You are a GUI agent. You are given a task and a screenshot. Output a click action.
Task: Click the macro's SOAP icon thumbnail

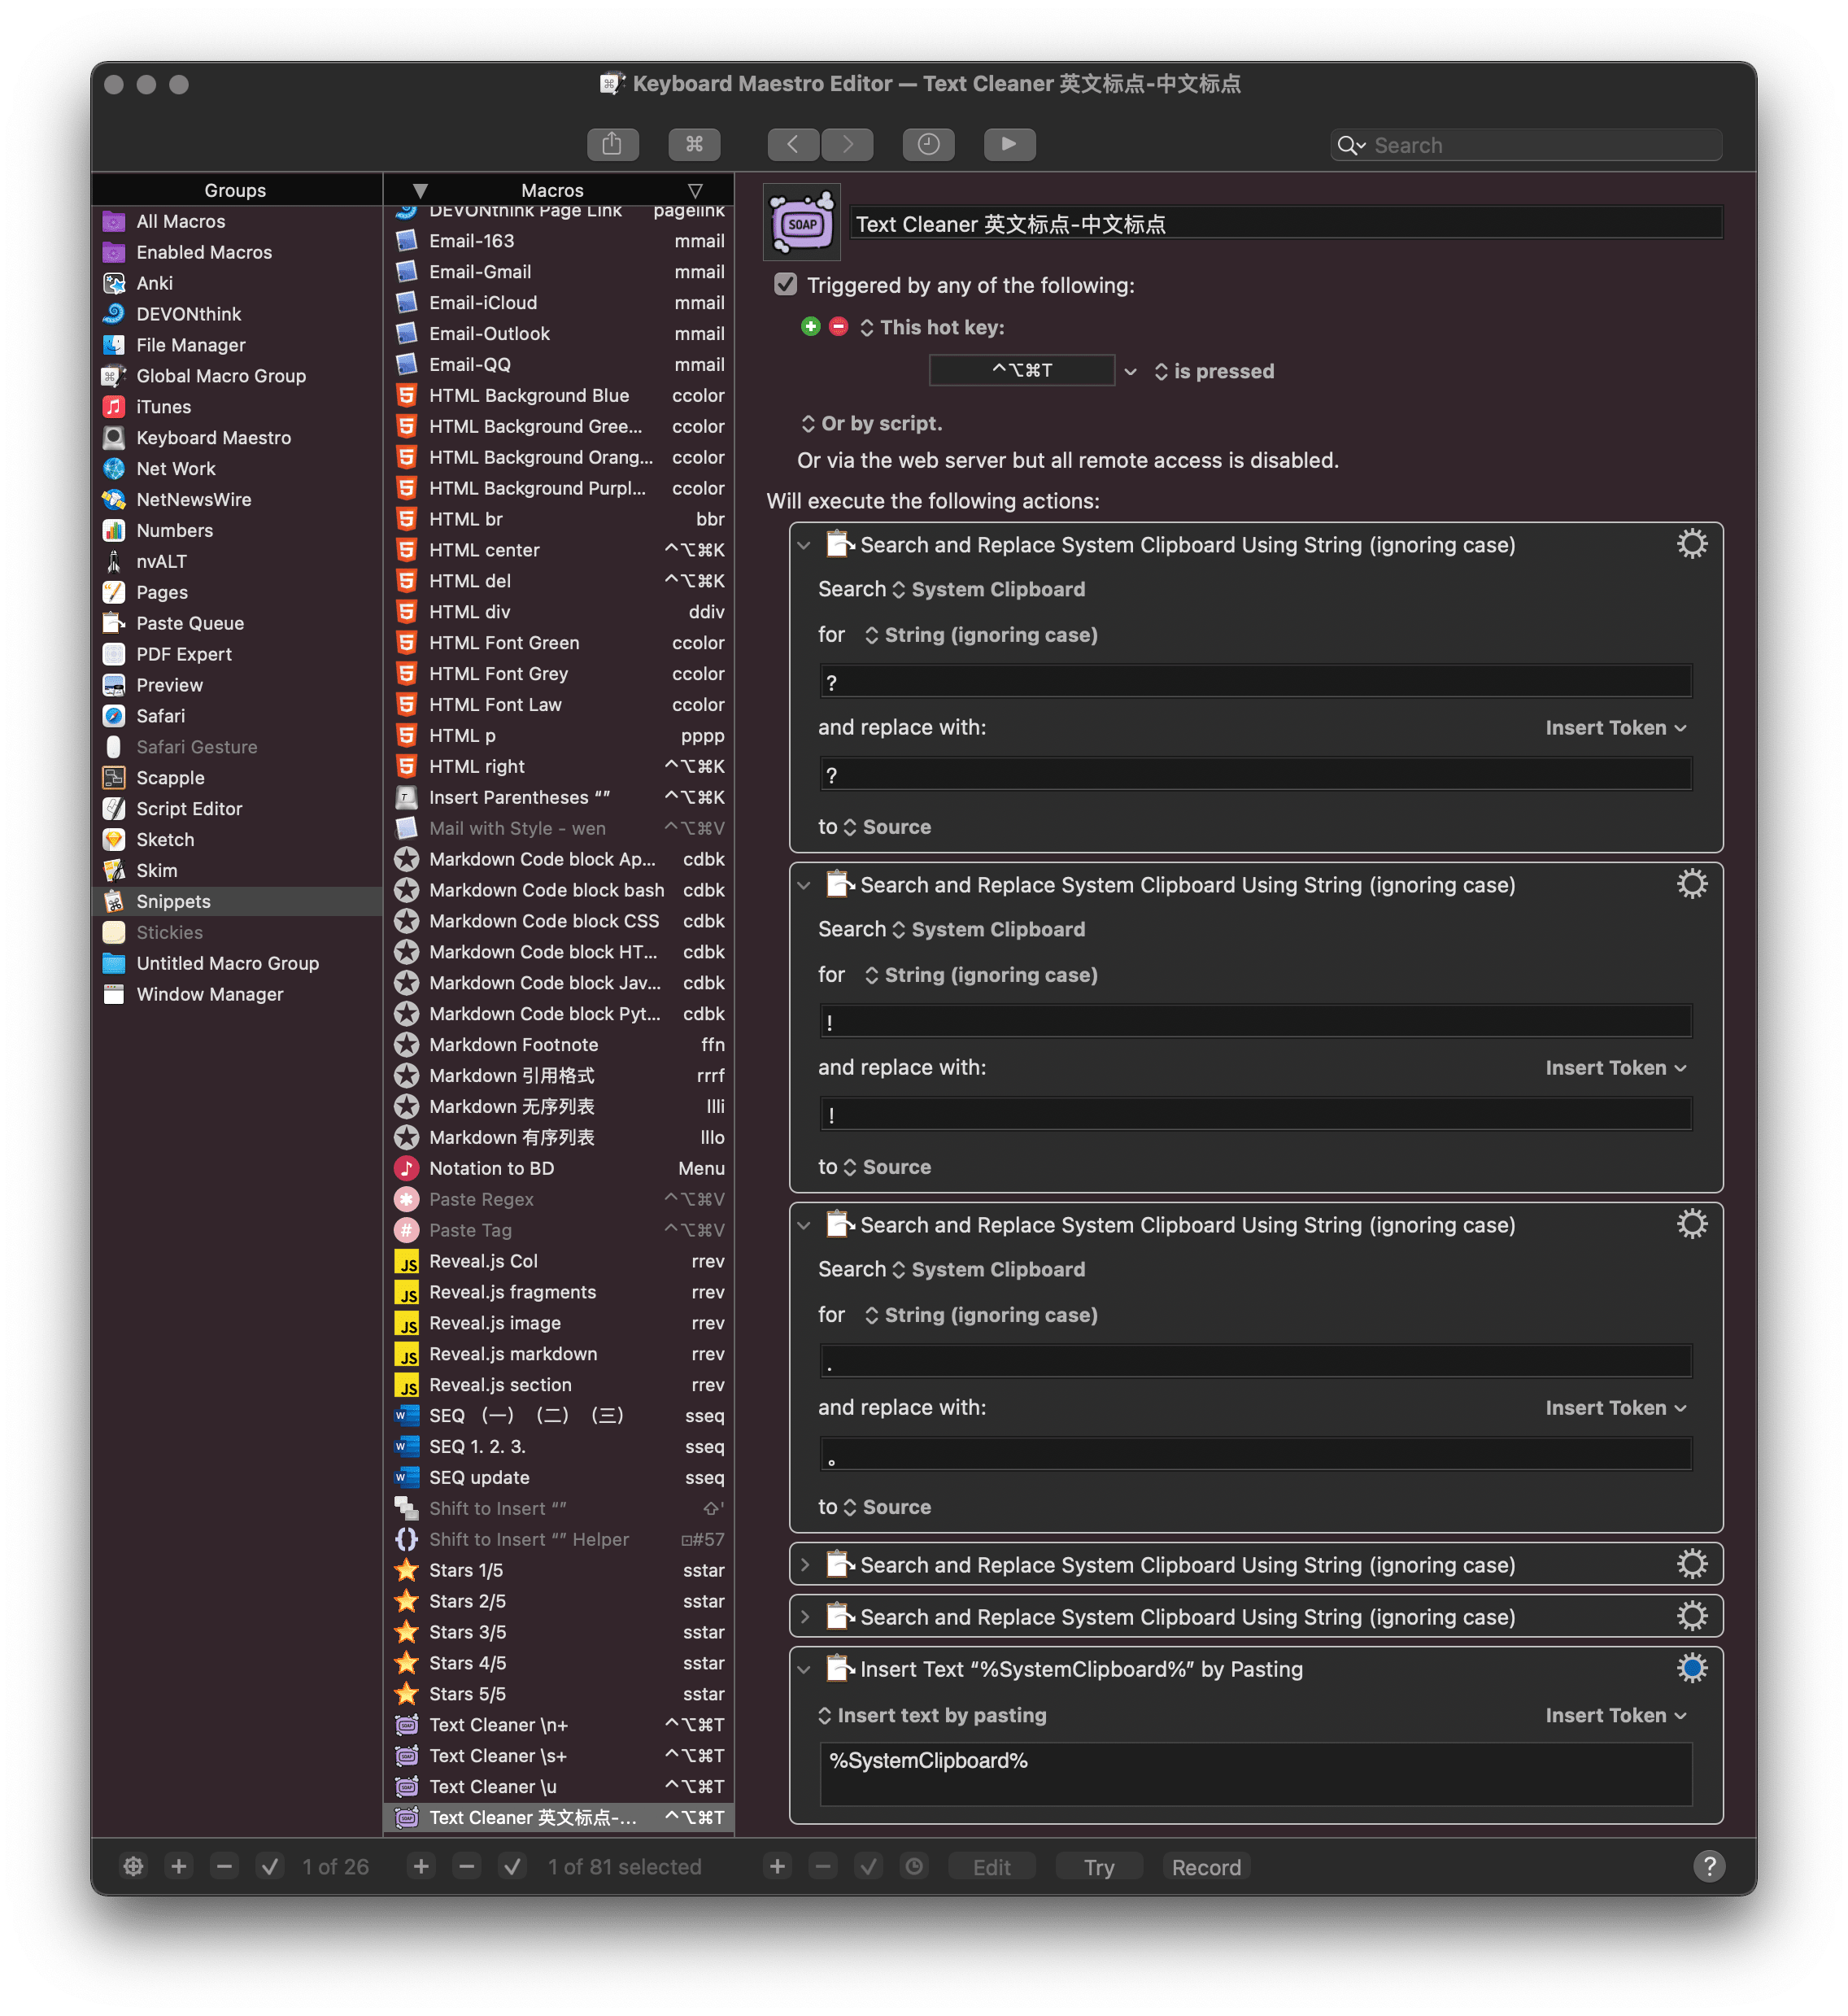(802, 223)
